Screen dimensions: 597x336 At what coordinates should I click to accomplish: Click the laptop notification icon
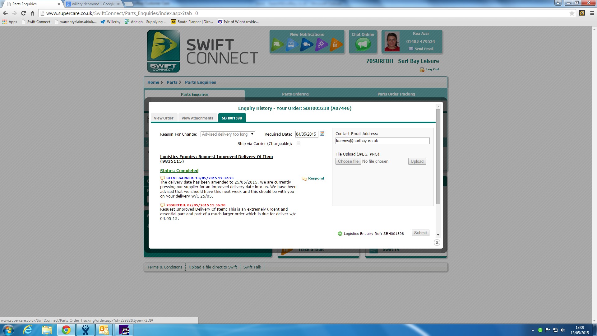pos(291,44)
